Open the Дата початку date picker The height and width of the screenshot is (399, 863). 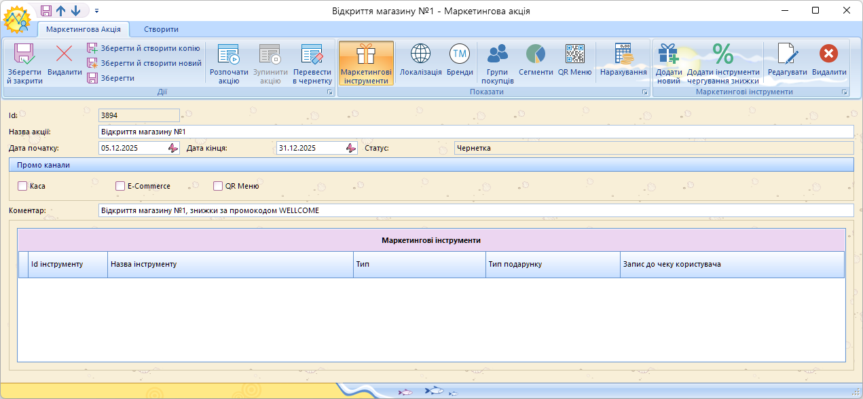pos(172,148)
